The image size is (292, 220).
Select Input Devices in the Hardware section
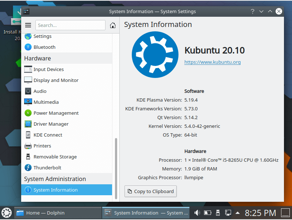tap(48, 69)
